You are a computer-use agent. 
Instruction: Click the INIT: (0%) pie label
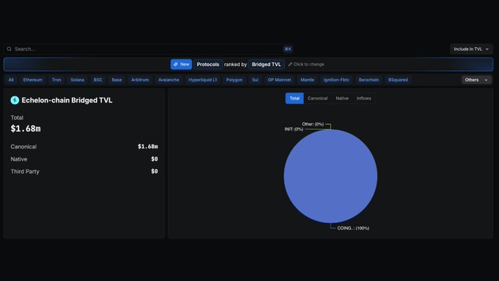294,129
